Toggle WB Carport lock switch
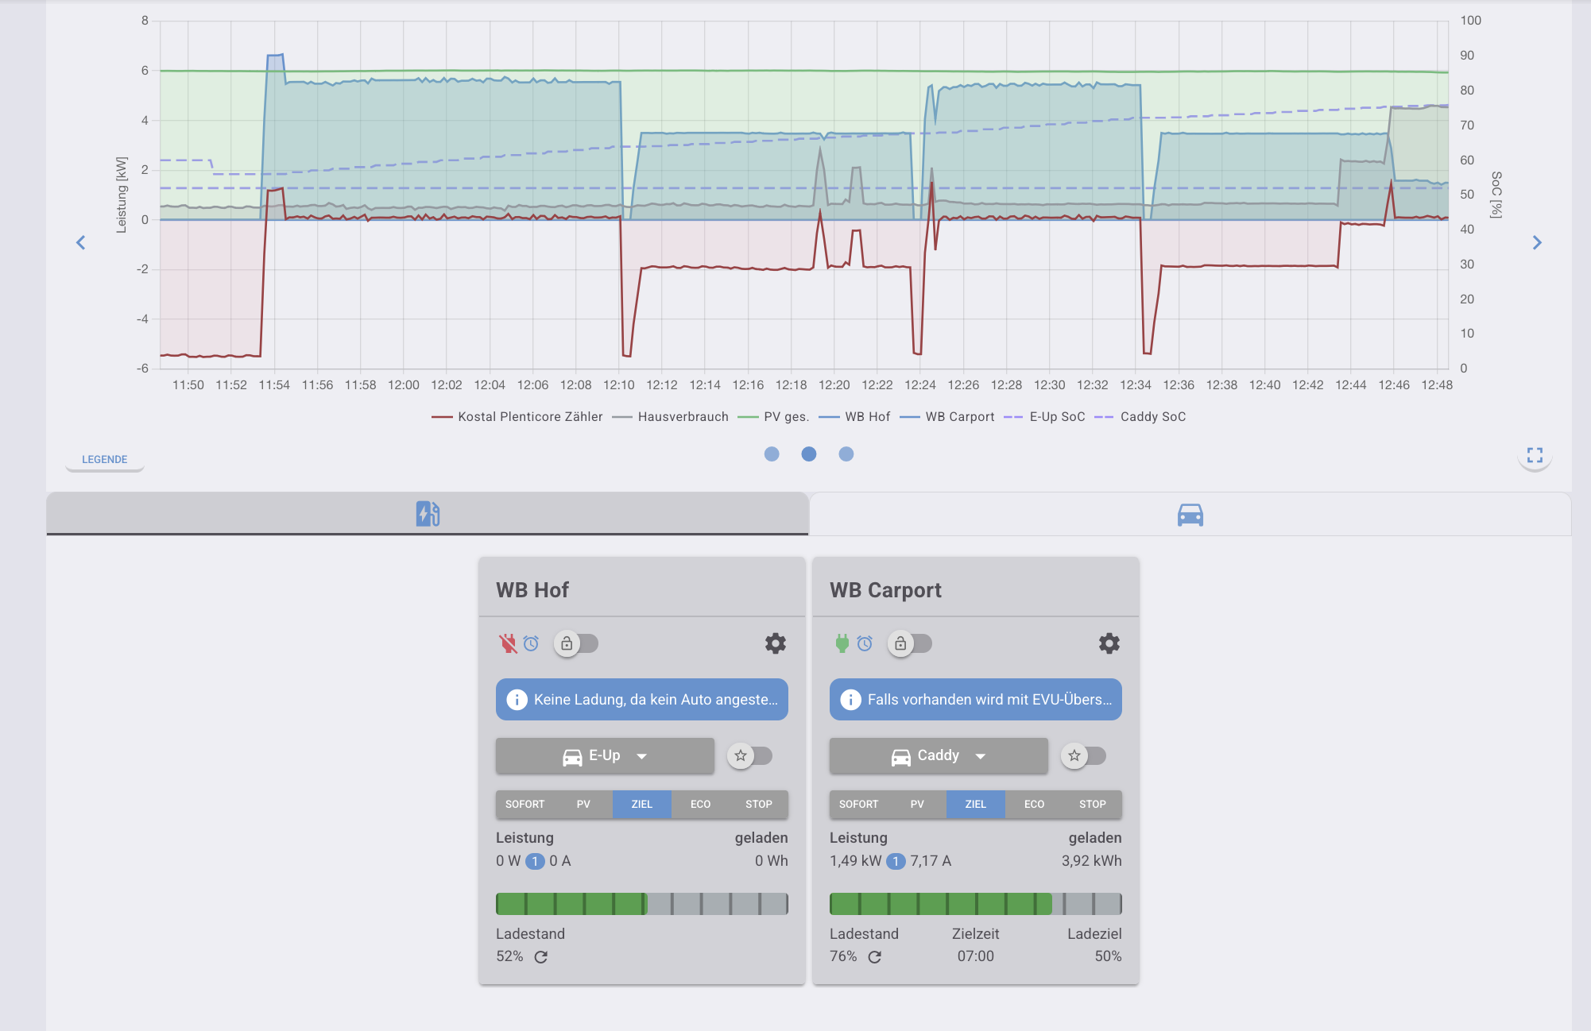This screenshot has width=1591, height=1031. click(911, 643)
